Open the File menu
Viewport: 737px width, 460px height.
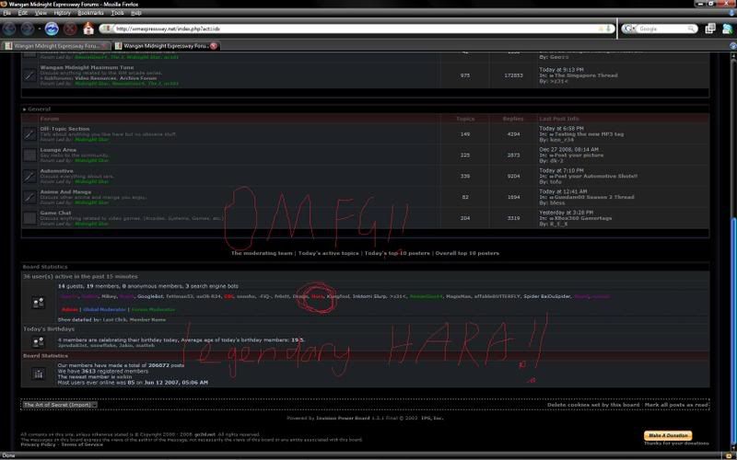[7, 13]
